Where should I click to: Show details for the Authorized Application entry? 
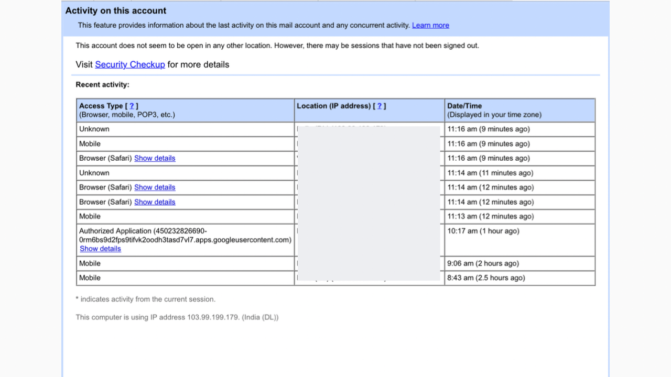(100, 249)
